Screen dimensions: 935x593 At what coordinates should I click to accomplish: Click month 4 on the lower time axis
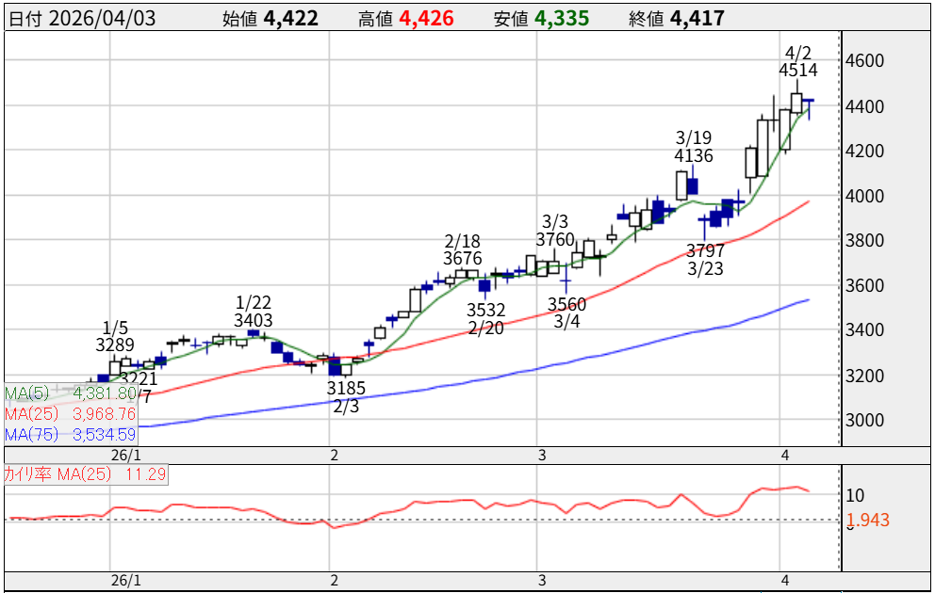tap(783, 580)
